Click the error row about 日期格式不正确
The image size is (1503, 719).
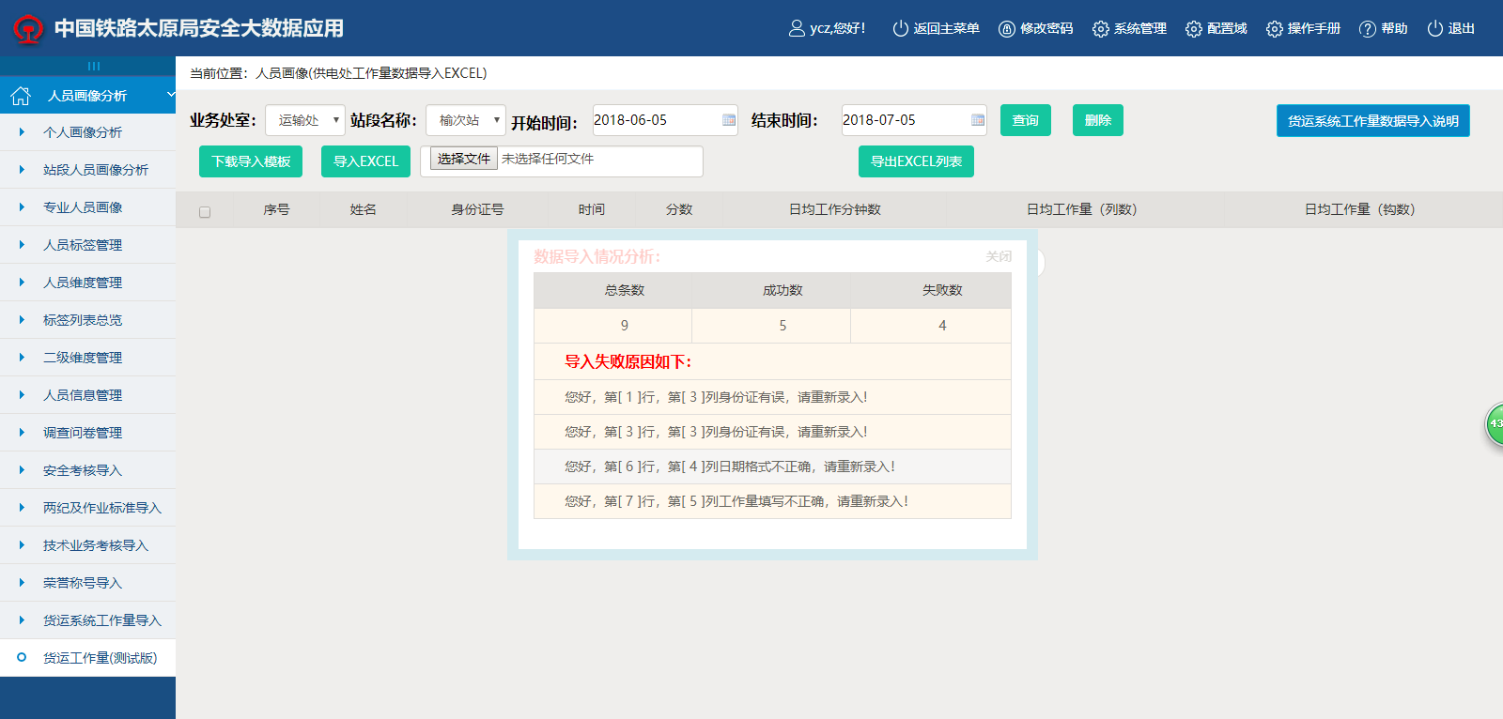772,467
